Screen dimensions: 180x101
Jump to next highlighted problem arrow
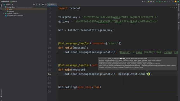tap(176, 8)
